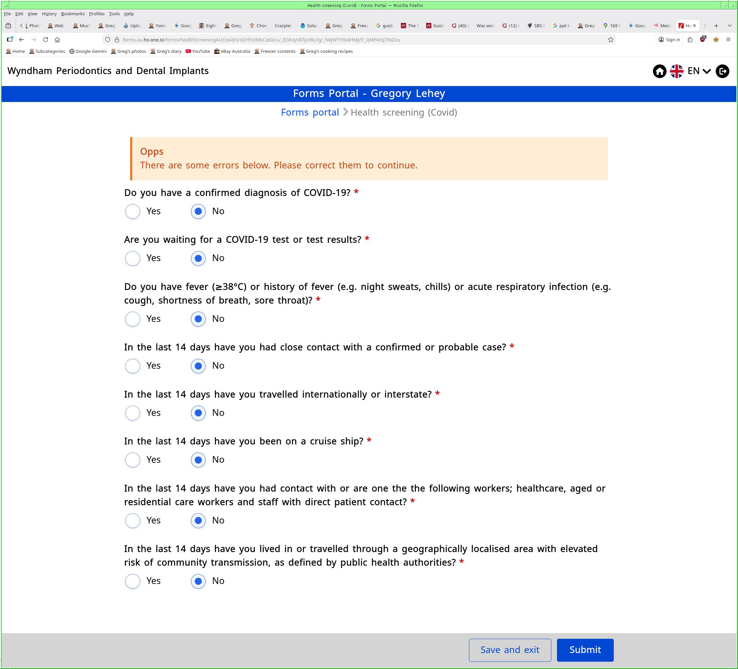Click the Firefox extensions puzzle icon
738x669 pixels.
point(690,40)
